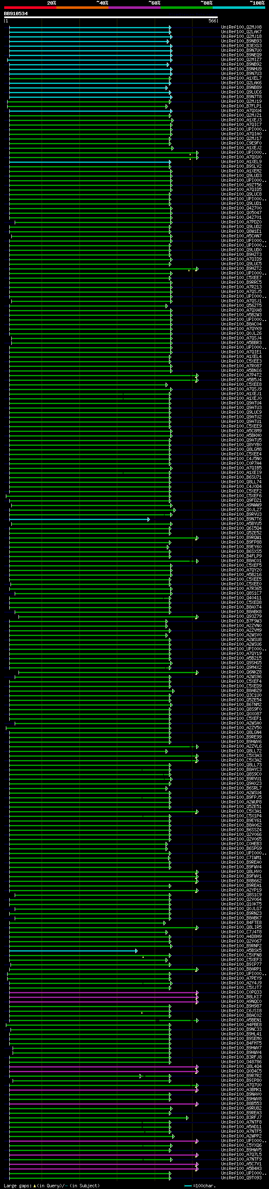The image size is (269, 1189).
Task: Click hit name UniRef100_B9RQW1
Action: [x=241, y=537]
